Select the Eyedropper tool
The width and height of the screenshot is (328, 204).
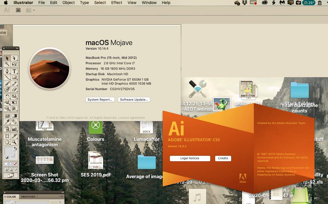(x=7, y=122)
